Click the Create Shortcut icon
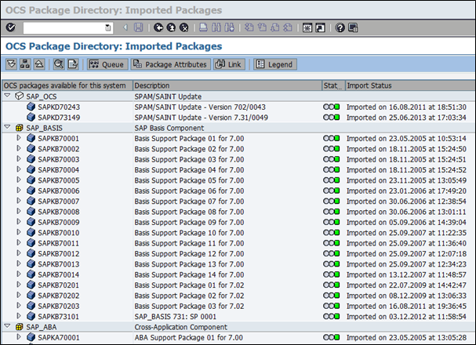 [x=320, y=28]
